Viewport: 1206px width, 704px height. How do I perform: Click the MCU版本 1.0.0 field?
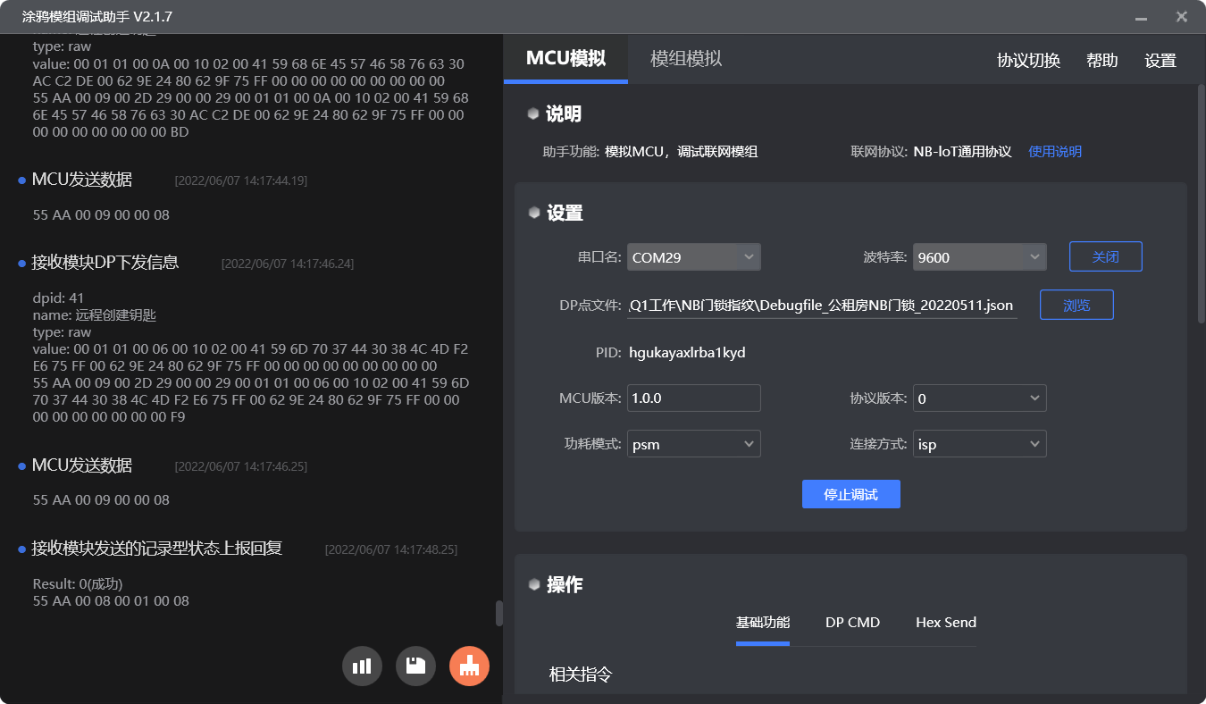coord(694,398)
